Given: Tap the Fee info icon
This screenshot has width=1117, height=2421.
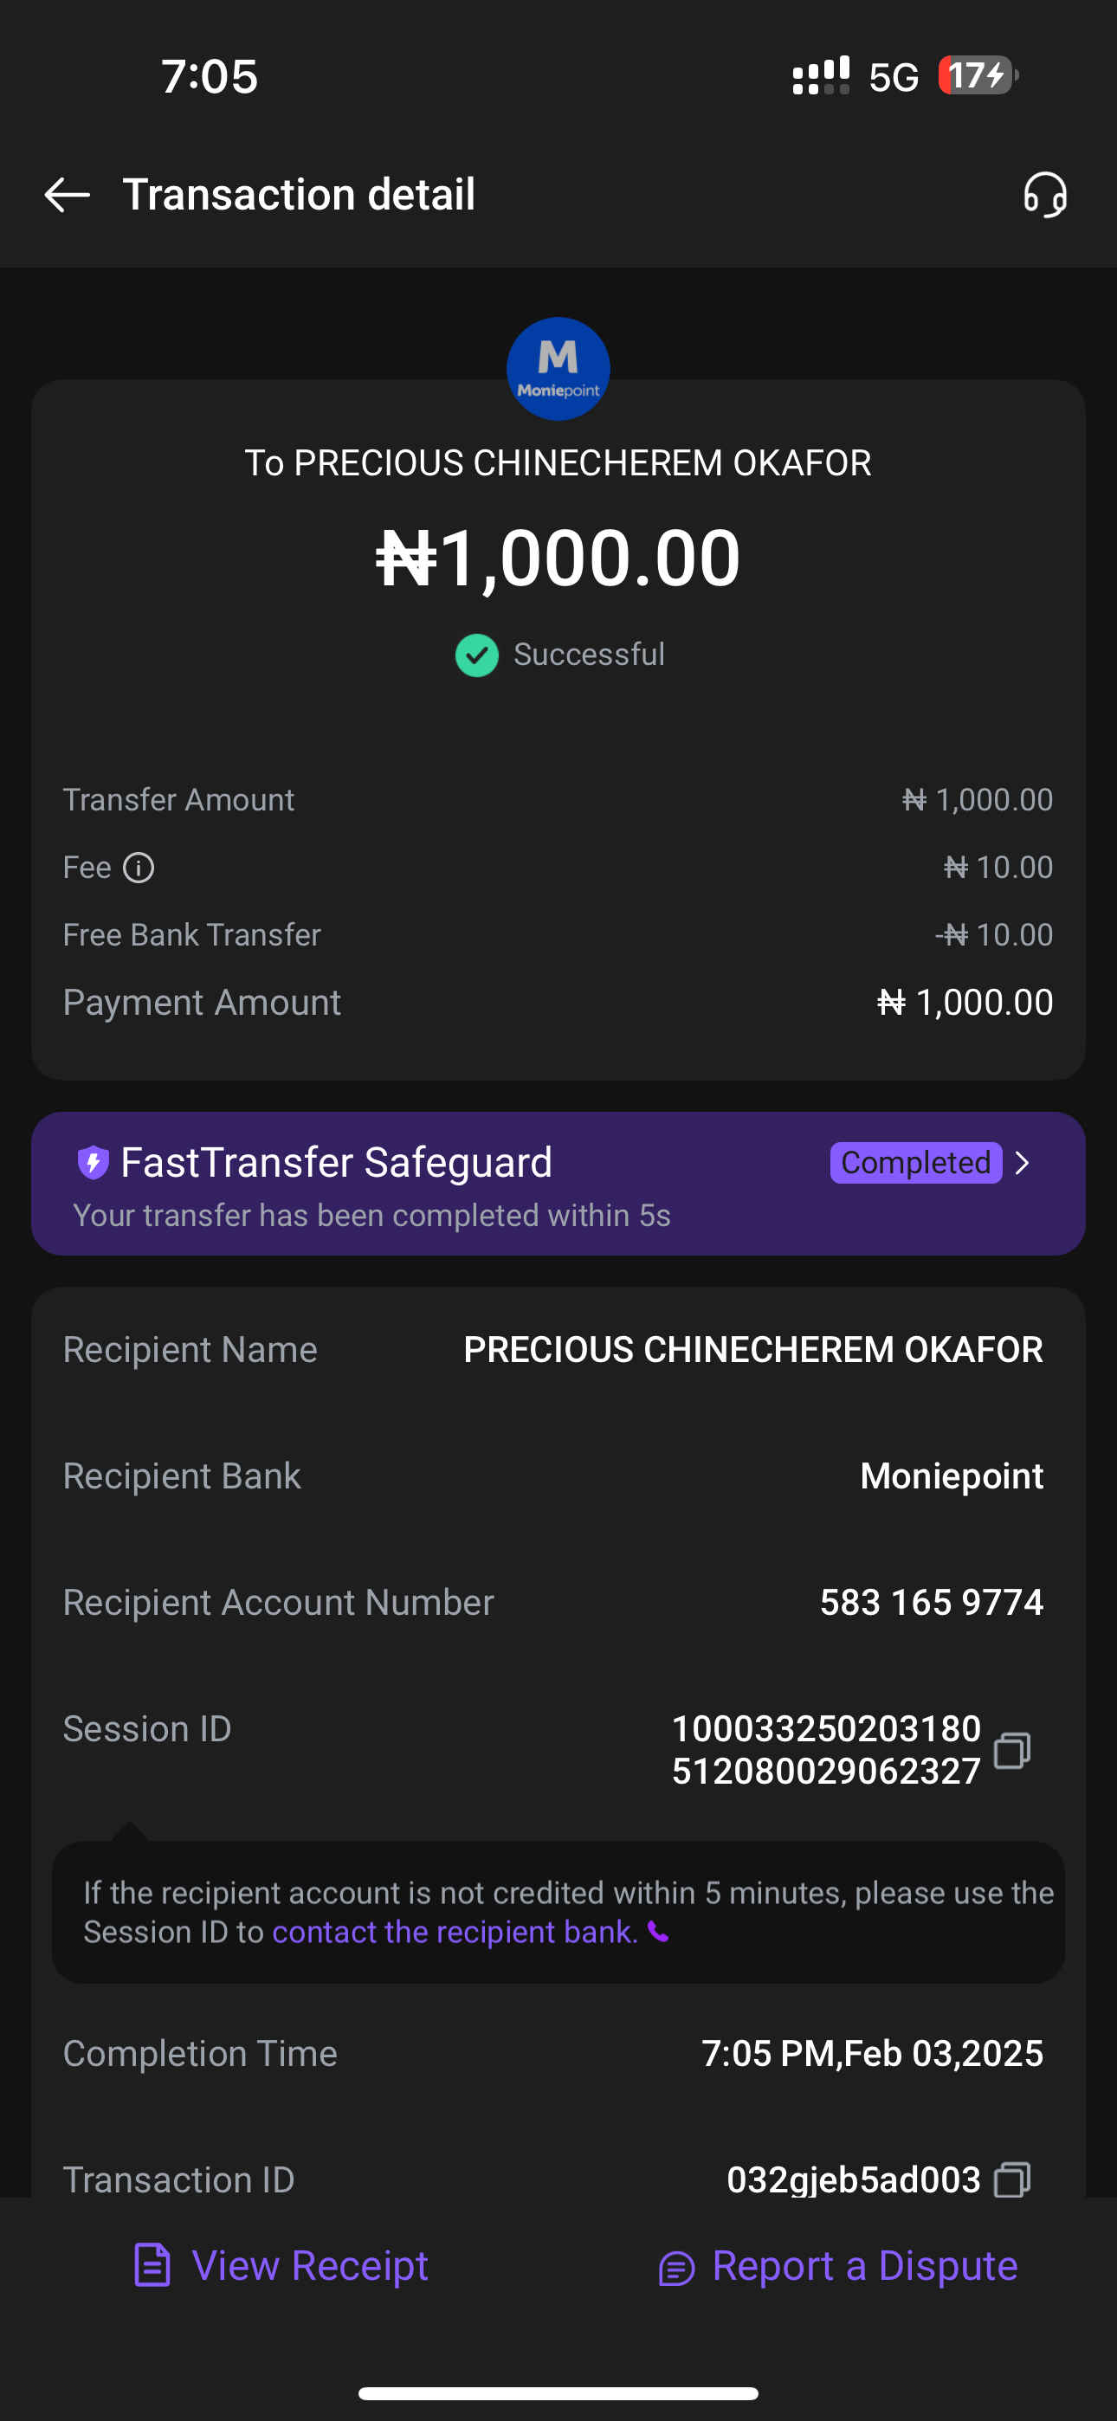Looking at the screenshot, I should click(139, 868).
